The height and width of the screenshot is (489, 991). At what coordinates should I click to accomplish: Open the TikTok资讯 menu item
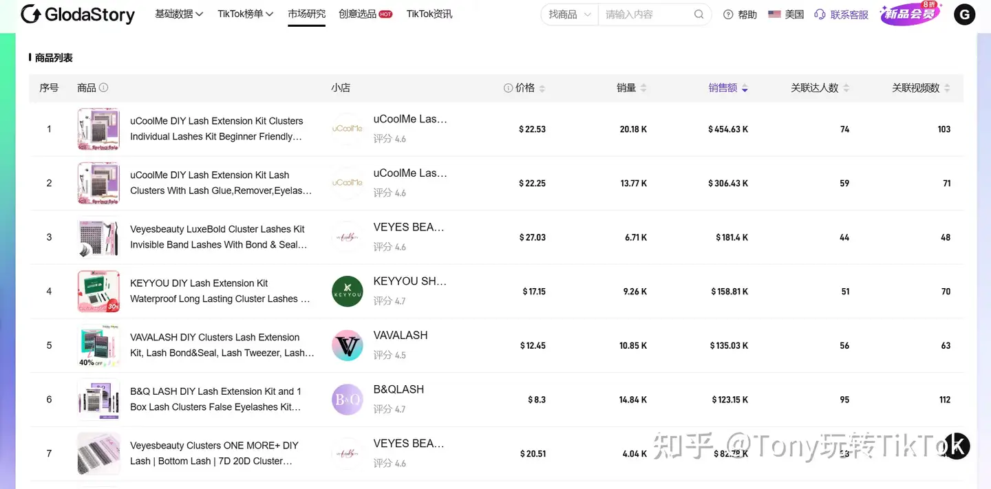(x=429, y=14)
